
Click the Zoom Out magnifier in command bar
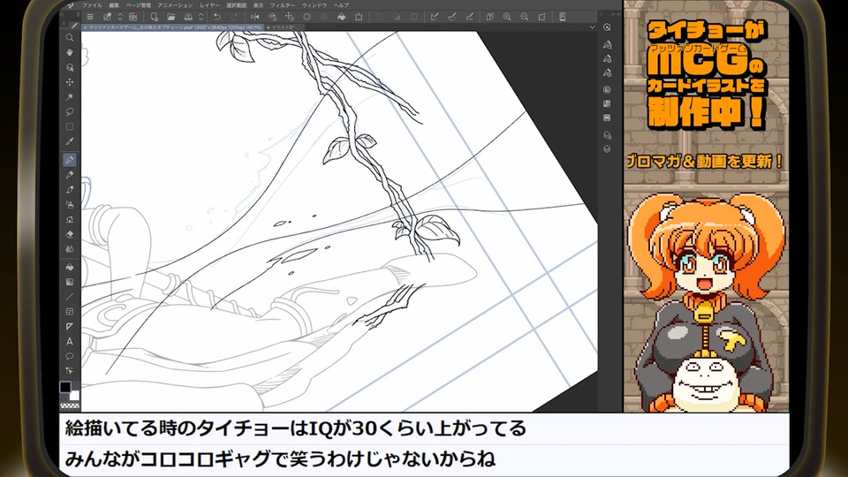coord(525,17)
